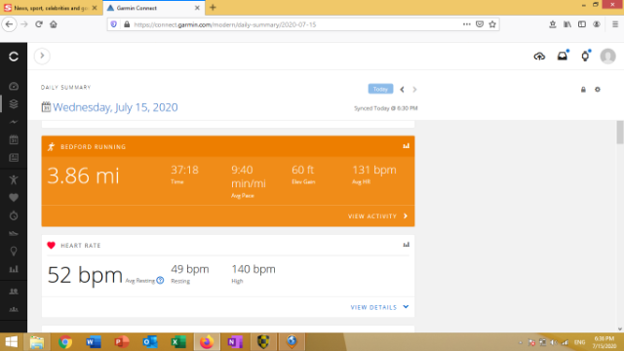This screenshot has width=624, height=351.
Task: Expand the sidebar with the arrow button
Action: (x=42, y=56)
